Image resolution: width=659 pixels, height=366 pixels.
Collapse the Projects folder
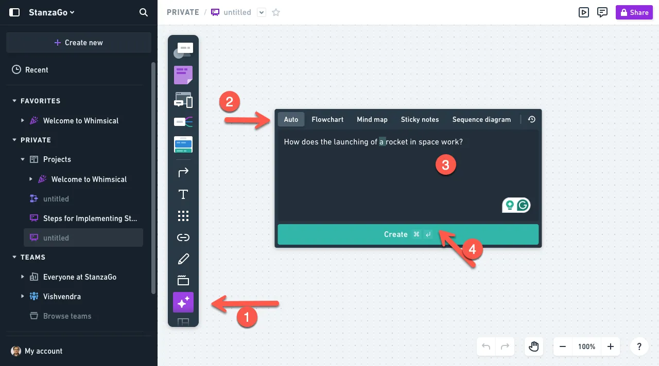[x=23, y=159]
